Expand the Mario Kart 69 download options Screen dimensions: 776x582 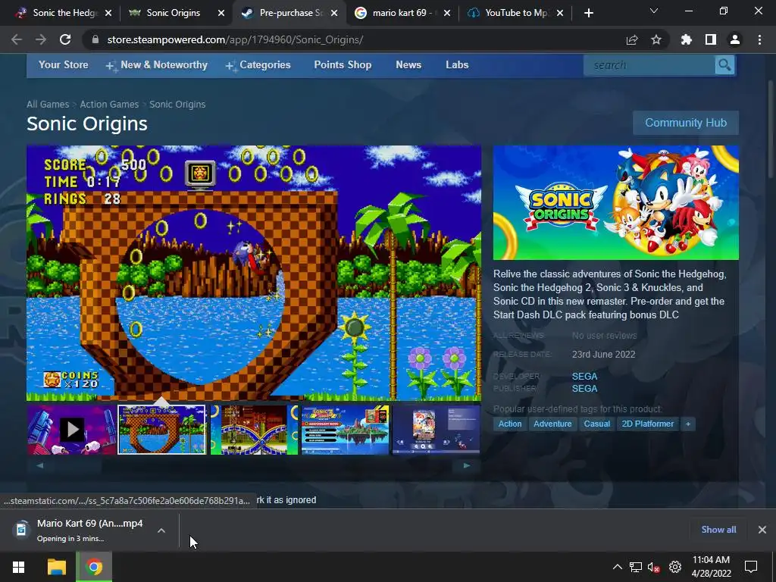[161, 530]
